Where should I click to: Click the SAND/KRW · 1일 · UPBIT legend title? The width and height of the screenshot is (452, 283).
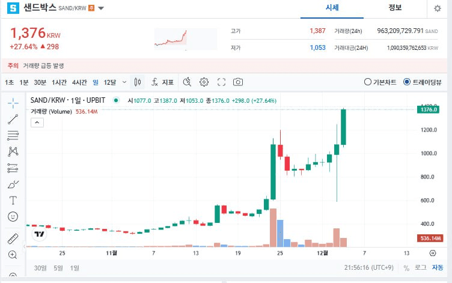click(x=68, y=100)
